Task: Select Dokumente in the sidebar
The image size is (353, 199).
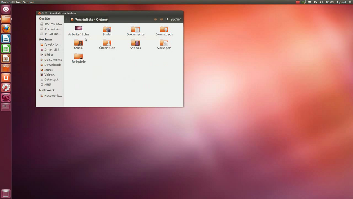Action: point(51,60)
